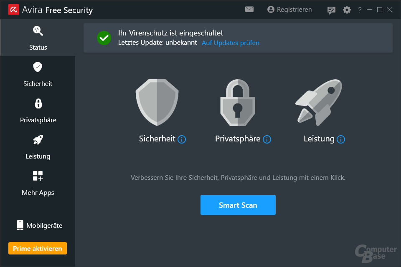The image size is (401, 267).
Task: Open the feedback chat icon
Action: point(332,10)
